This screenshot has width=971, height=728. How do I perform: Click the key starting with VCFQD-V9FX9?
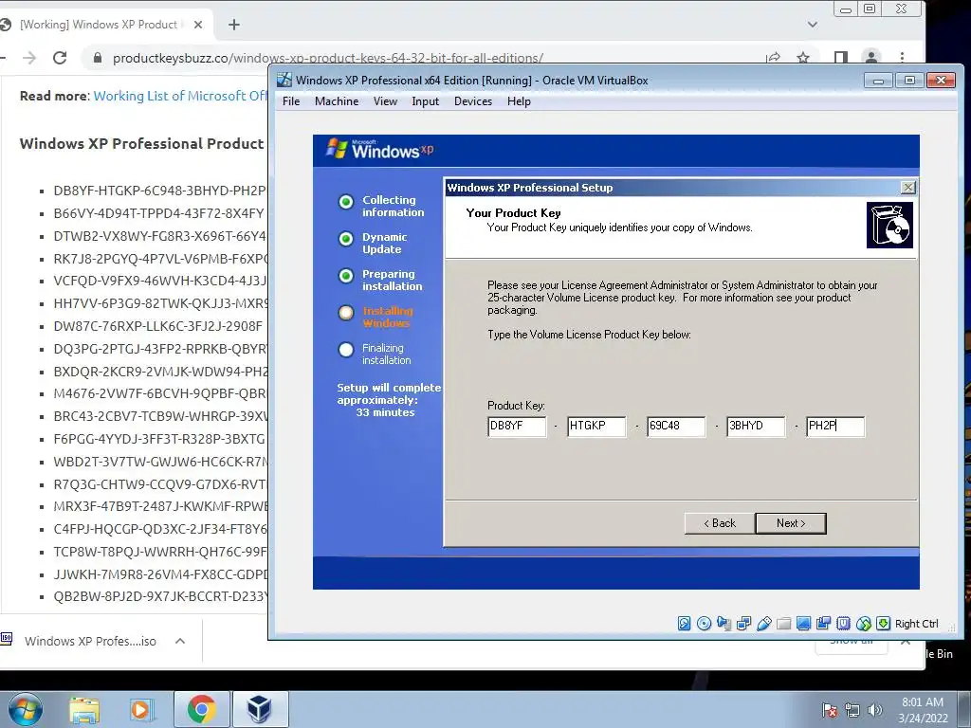pyautogui.click(x=160, y=281)
